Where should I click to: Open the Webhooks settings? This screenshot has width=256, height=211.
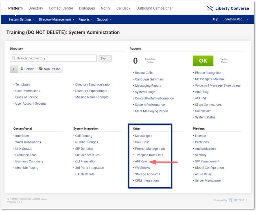tap(142, 167)
